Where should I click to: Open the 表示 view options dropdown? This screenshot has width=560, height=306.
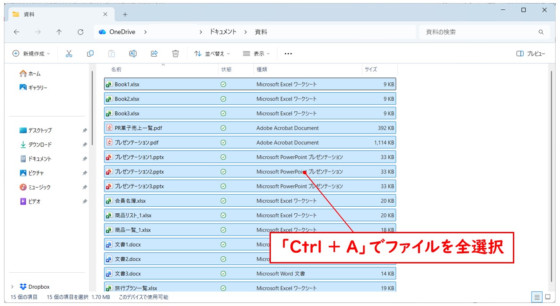tap(257, 54)
